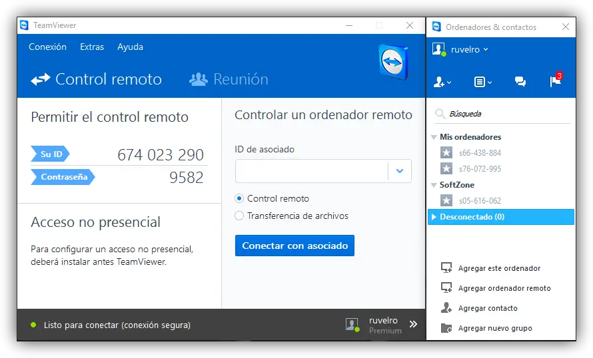This screenshot has width=593, height=358.
Task: Collapse contacts panel with the double-chevron icon
Action: coord(413,324)
